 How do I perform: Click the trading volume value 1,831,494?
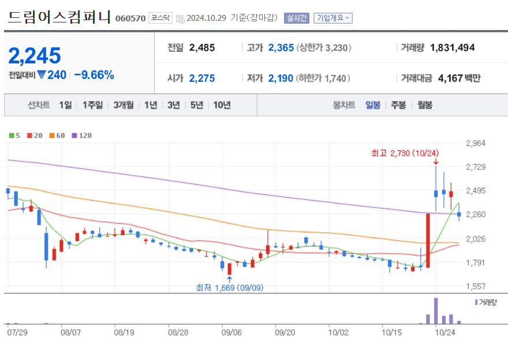click(x=452, y=48)
